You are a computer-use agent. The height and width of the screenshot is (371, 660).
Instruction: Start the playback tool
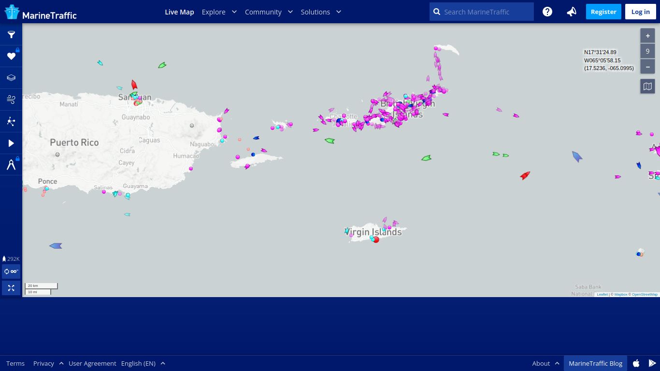[11, 143]
